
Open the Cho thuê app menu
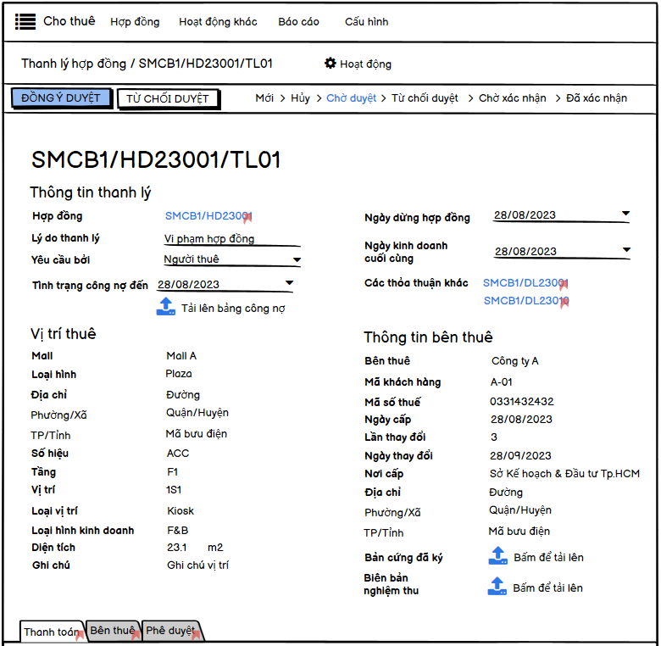[69, 21]
